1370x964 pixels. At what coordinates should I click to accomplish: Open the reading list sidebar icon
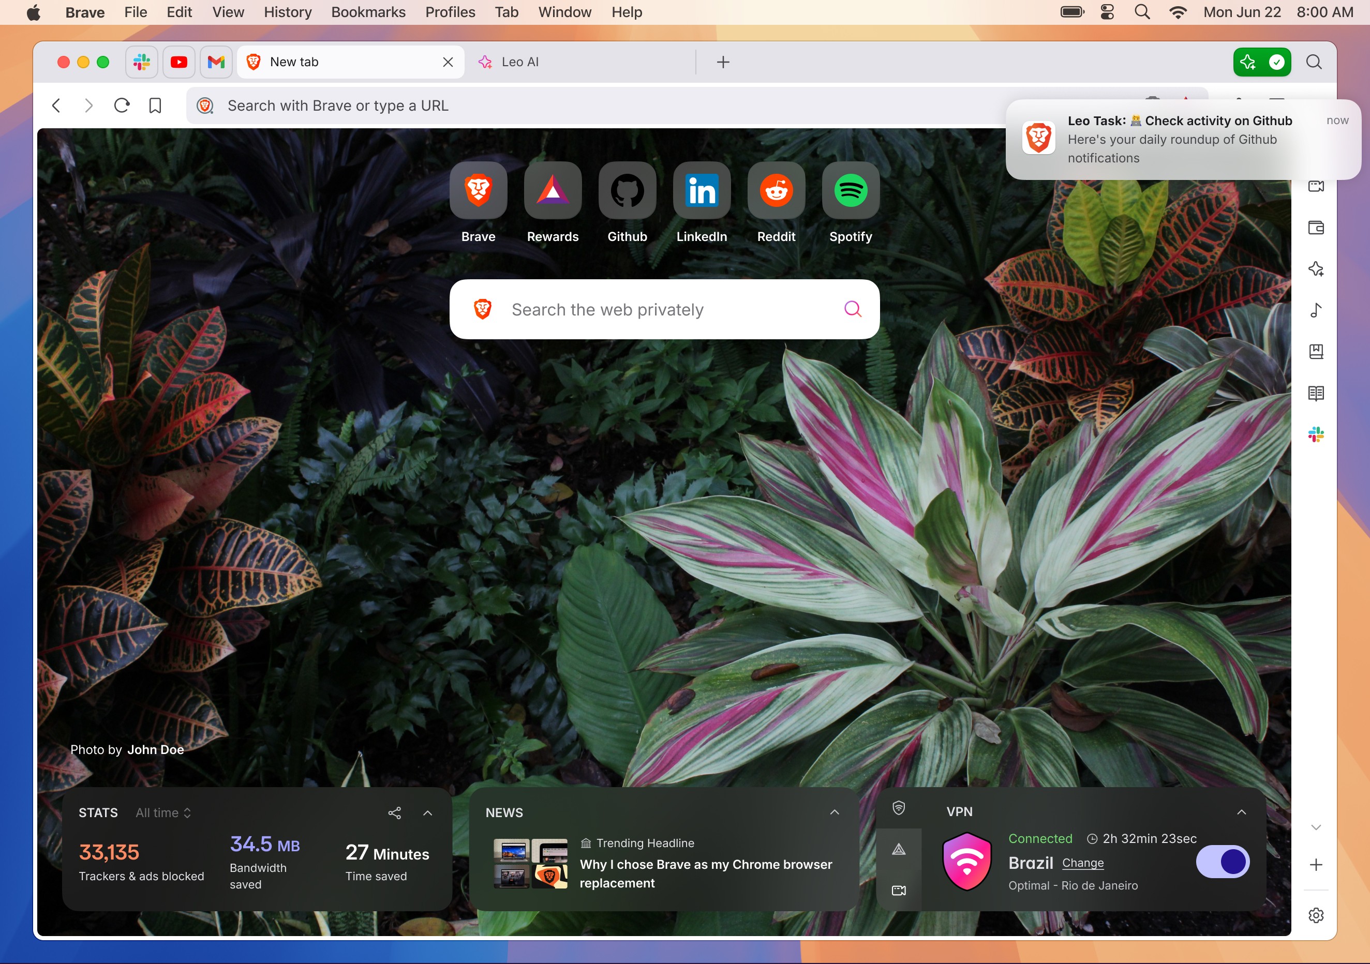coord(1316,393)
